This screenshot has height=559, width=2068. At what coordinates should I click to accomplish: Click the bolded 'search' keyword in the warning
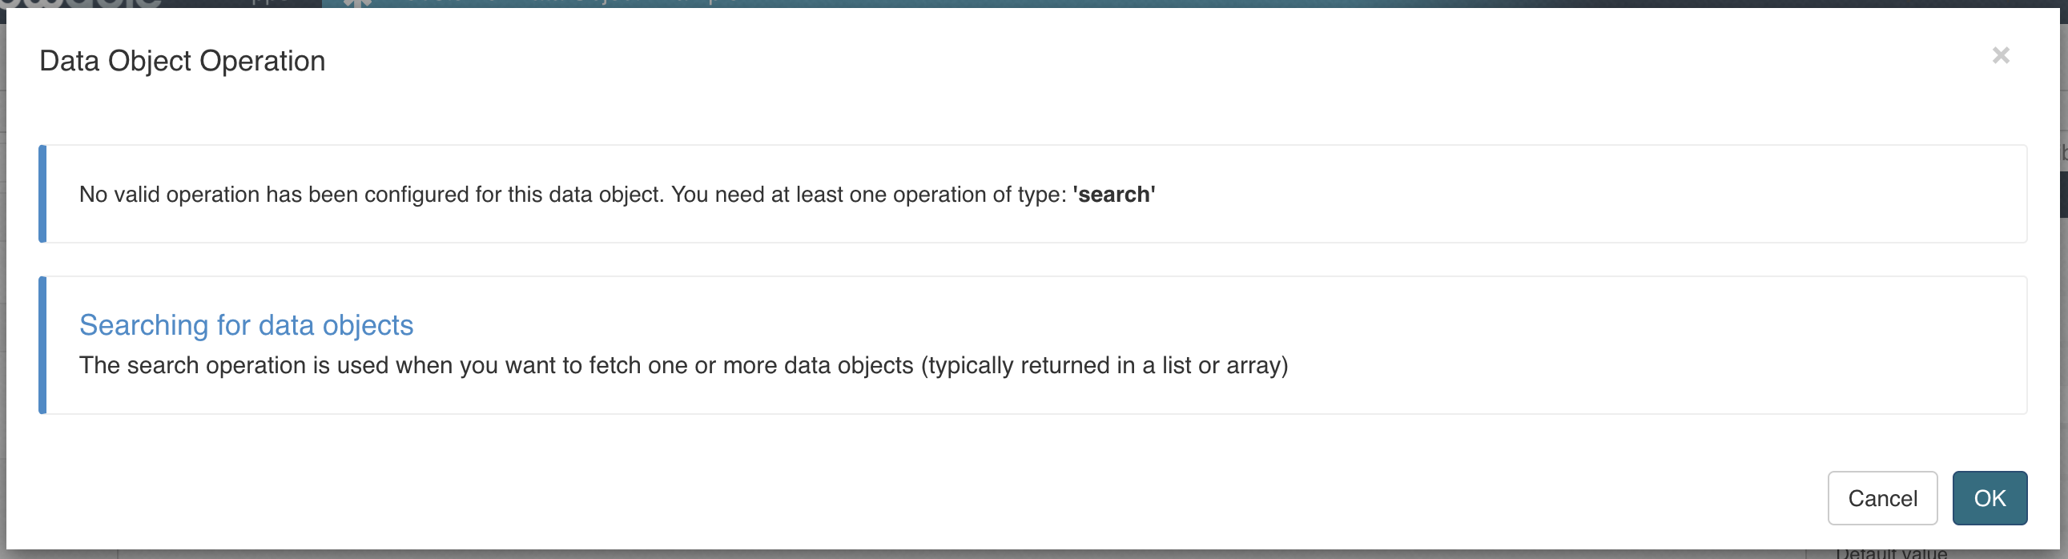pyautogui.click(x=1114, y=194)
